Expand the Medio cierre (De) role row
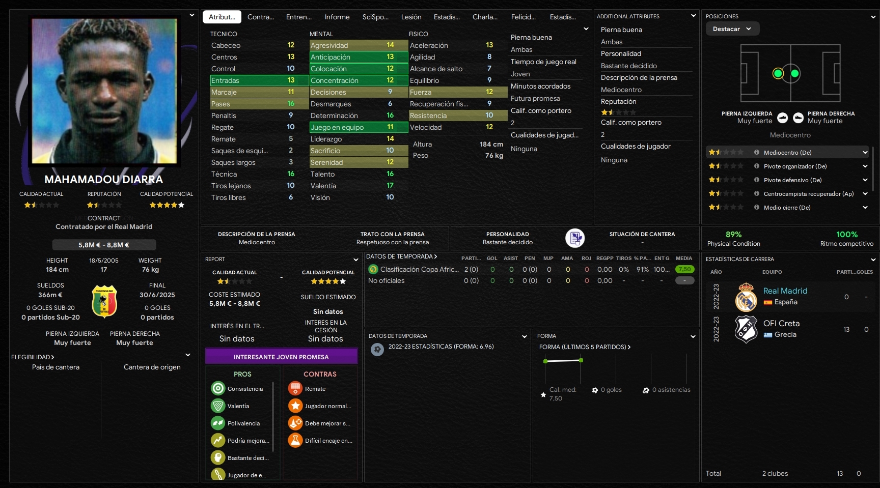880x488 pixels. pos(865,207)
